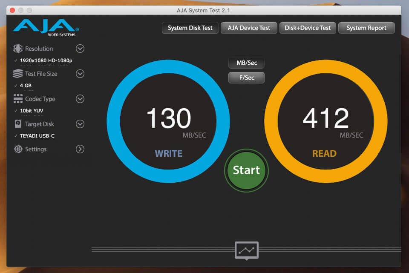Click the Settings label
Screen dimensions: 409x273
click(36, 149)
